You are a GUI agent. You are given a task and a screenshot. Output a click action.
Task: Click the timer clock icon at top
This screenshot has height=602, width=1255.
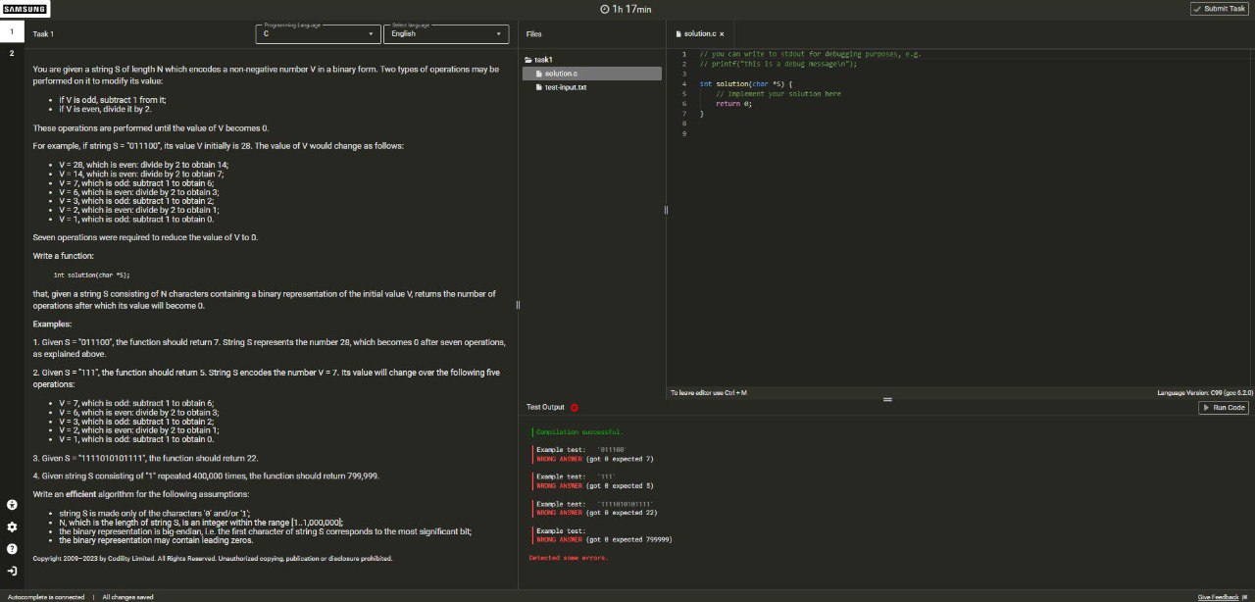click(x=604, y=9)
